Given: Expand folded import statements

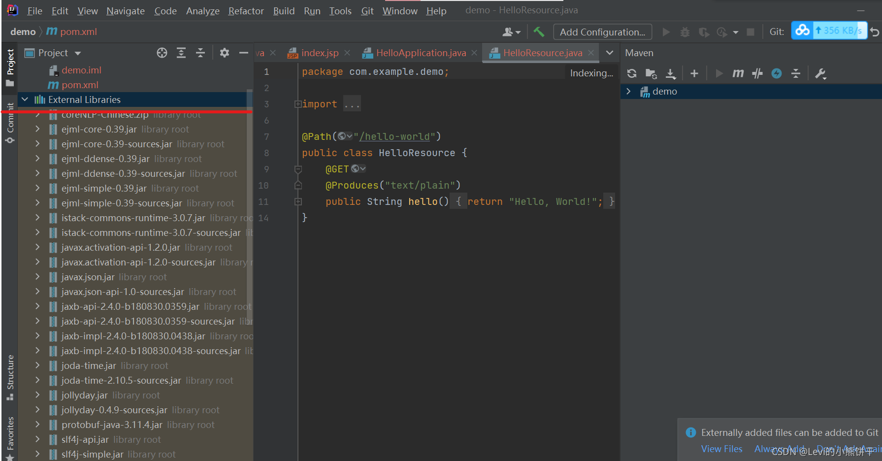Looking at the screenshot, I should (297, 104).
